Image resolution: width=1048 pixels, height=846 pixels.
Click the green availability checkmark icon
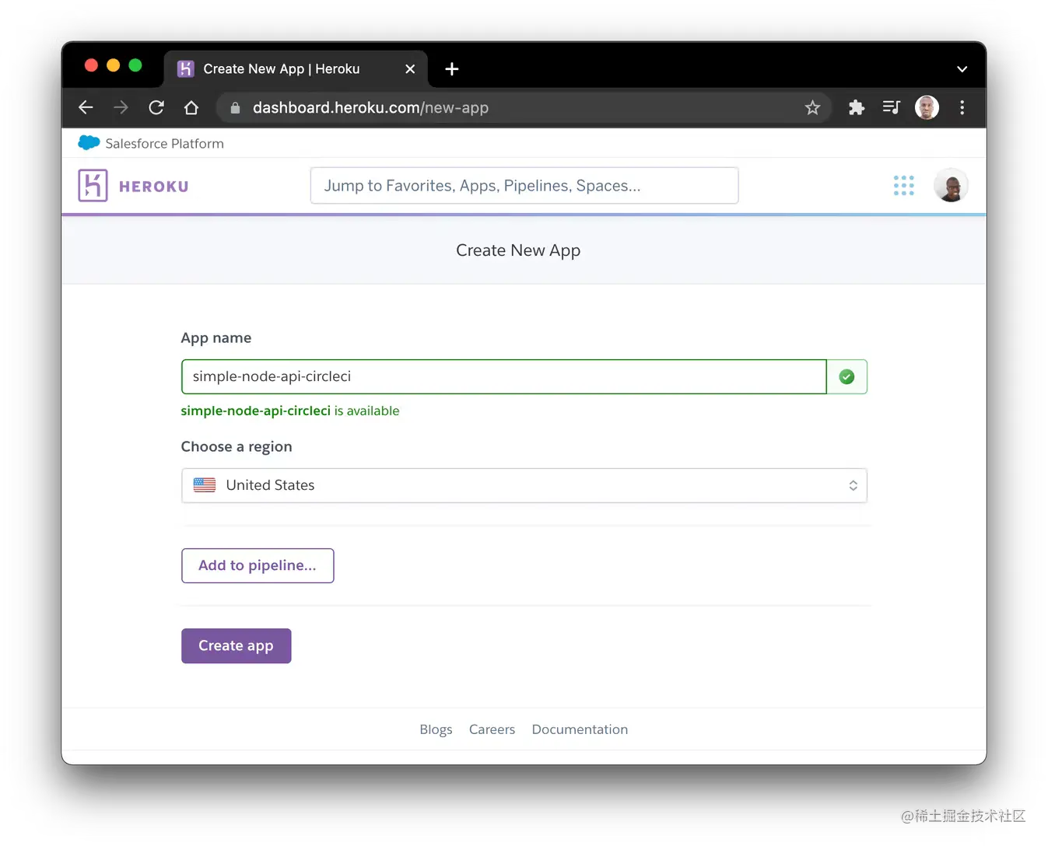pos(846,376)
